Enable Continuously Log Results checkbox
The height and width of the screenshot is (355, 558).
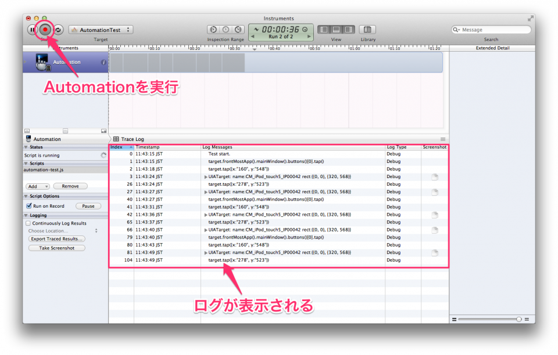(28, 223)
